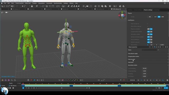Viewport: 169px width, 95px height.
Task: Open the Synchronization menu
Action: [58, 3]
